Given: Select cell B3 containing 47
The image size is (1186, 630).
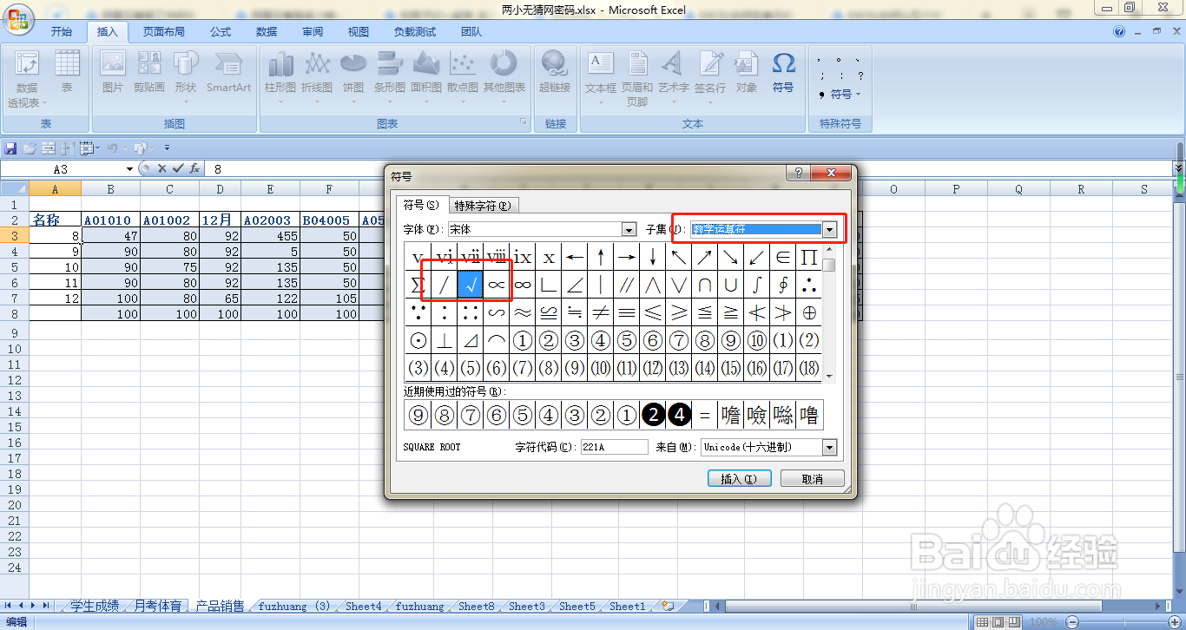Looking at the screenshot, I should pyautogui.click(x=111, y=235).
